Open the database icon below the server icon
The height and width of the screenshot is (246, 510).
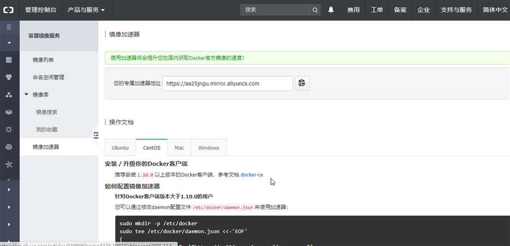click(x=9, y=77)
